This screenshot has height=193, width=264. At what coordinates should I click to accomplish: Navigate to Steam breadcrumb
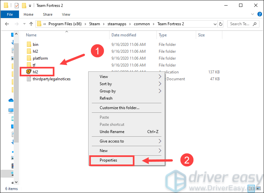(94, 24)
